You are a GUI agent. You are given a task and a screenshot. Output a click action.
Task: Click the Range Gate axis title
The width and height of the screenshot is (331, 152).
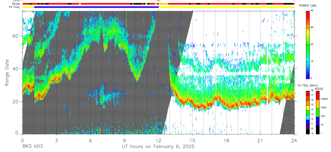7,72
